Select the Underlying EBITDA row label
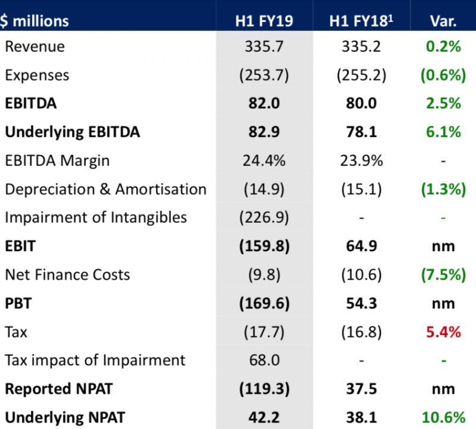476x429 pixels. click(72, 132)
